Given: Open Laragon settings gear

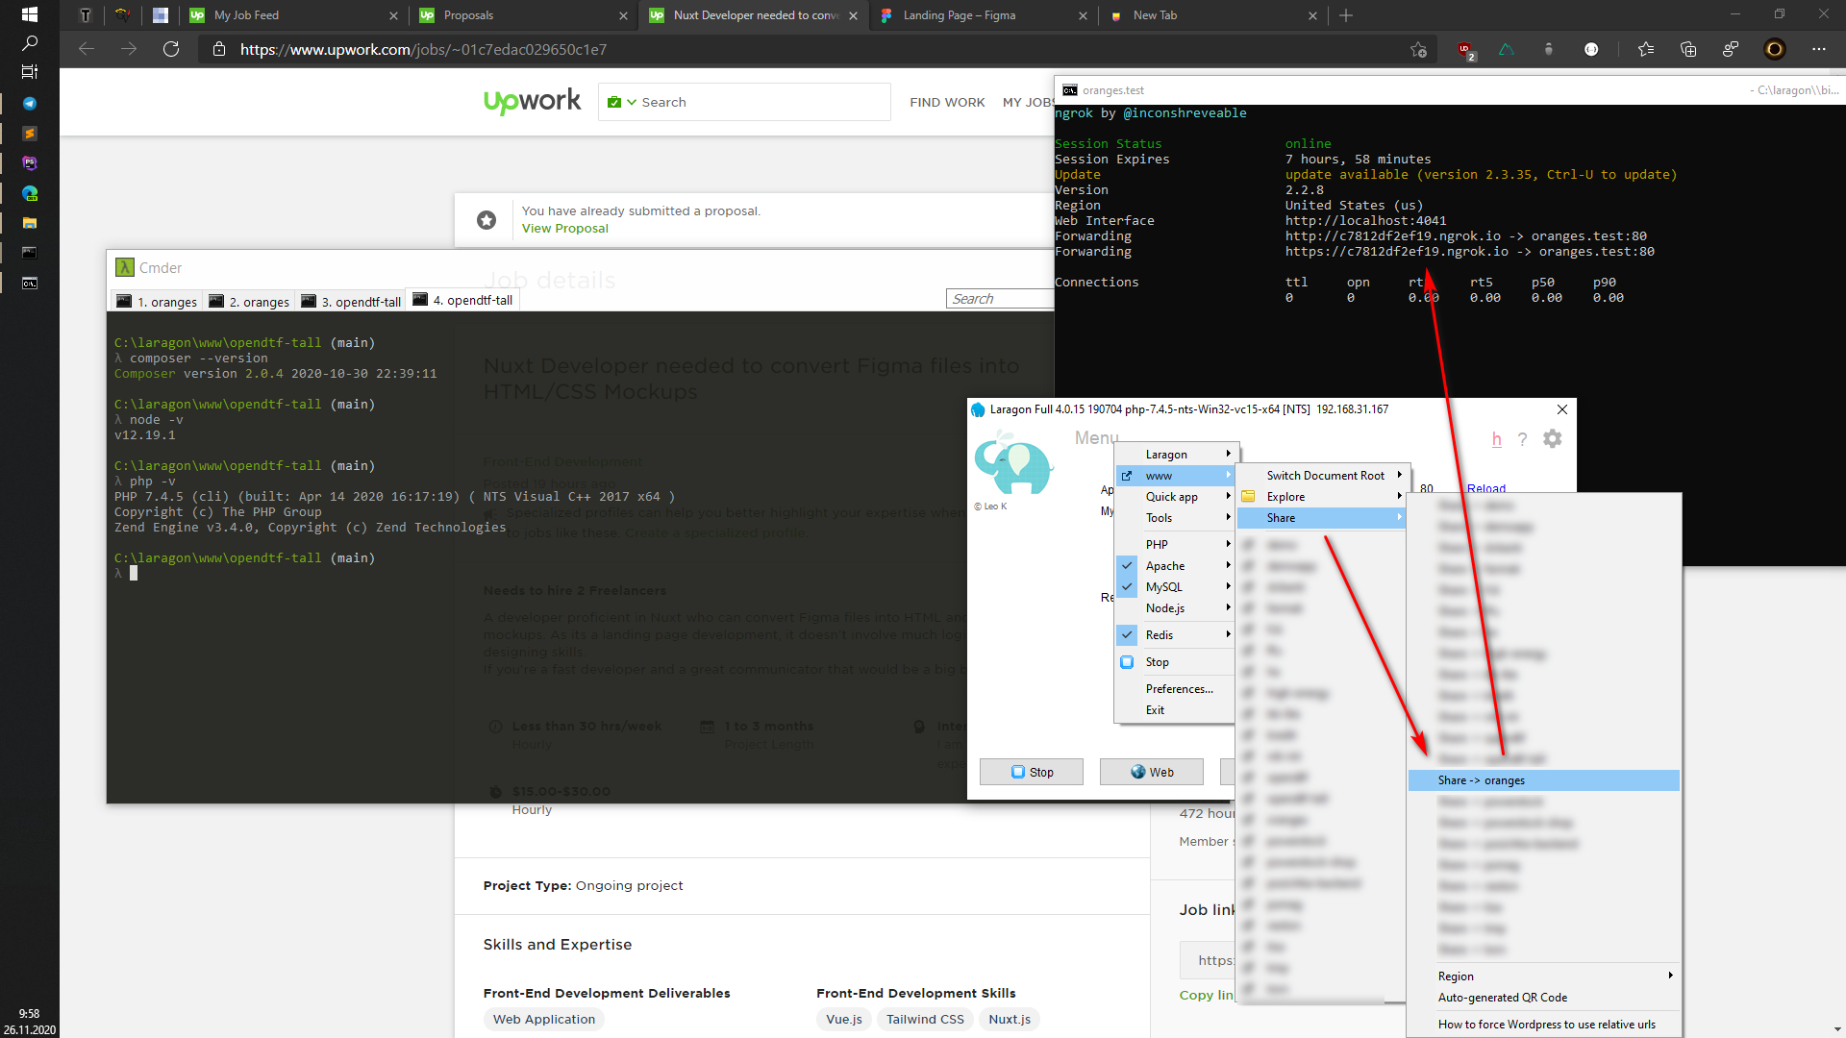Looking at the screenshot, I should click(x=1552, y=439).
